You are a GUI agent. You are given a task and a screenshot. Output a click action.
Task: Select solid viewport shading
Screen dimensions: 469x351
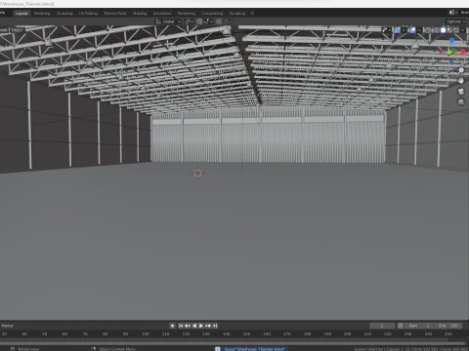click(443, 30)
